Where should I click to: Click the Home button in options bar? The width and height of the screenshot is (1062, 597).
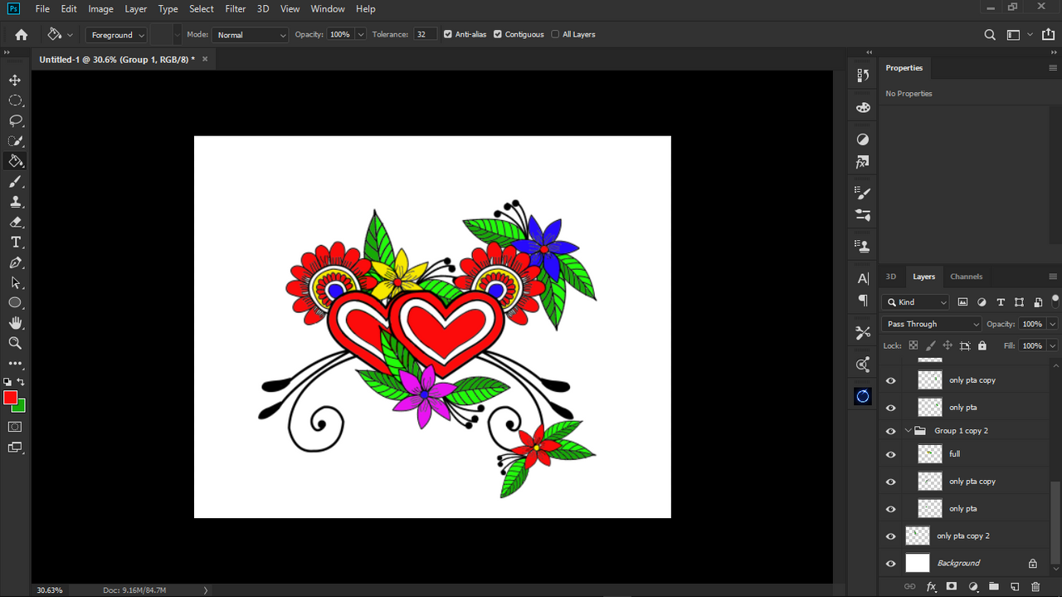[x=22, y=35]
